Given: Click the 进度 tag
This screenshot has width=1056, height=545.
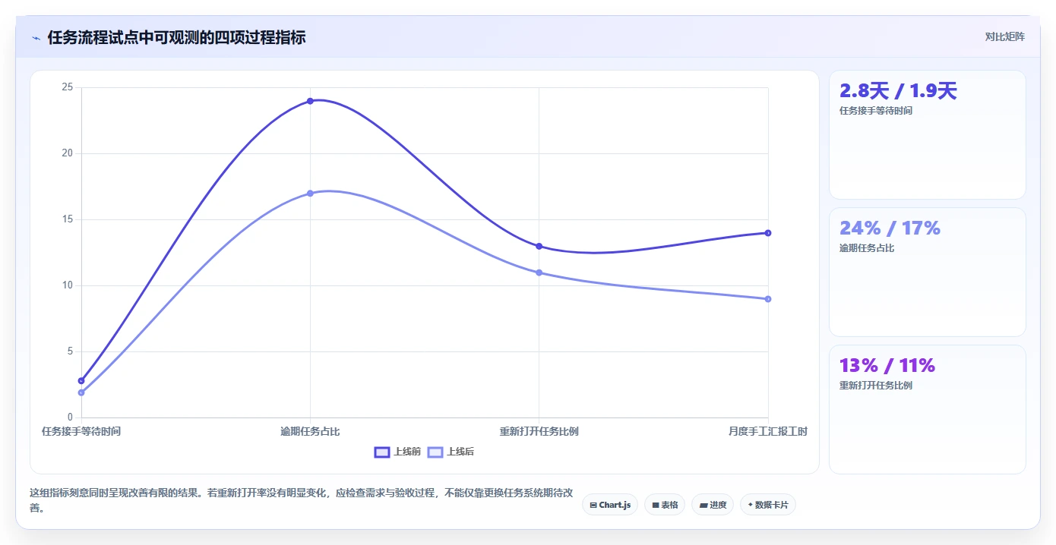Looking at the screenshot, I should tap(713, 505).
